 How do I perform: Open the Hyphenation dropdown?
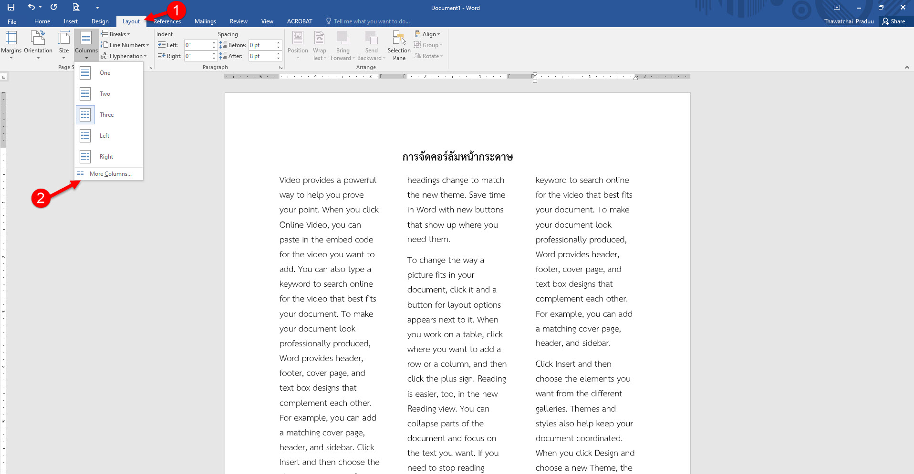tap(124, 56)
